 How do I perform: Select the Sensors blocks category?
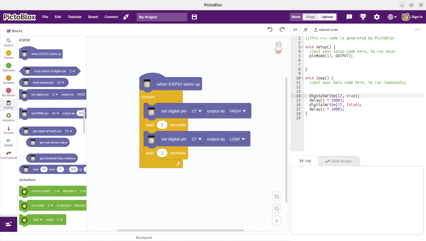9,130
